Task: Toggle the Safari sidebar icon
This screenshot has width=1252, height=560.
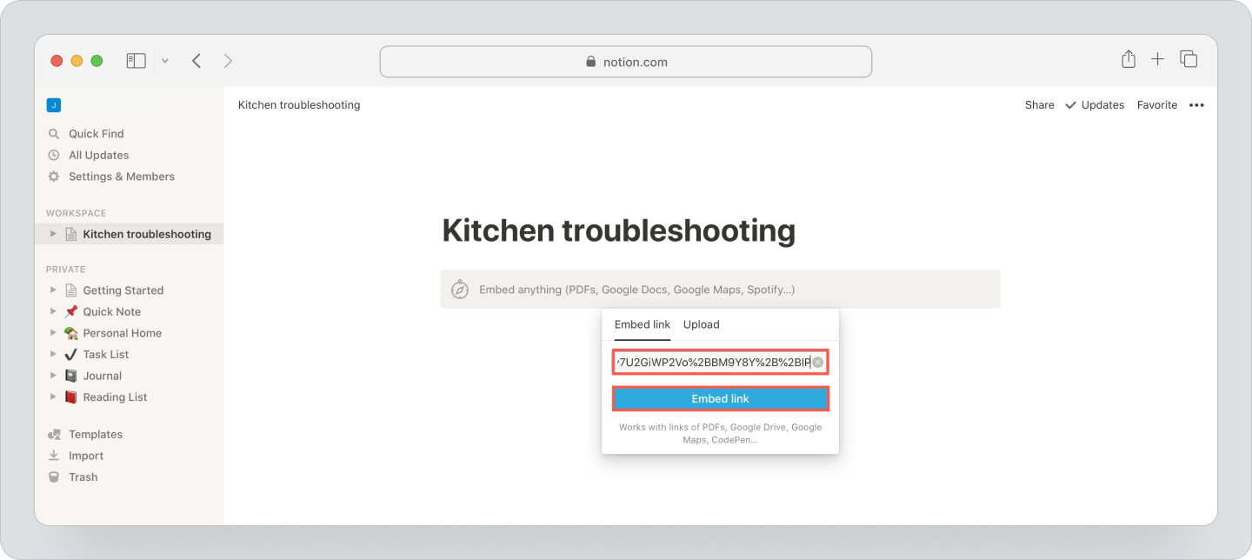Action: point(136,60)
